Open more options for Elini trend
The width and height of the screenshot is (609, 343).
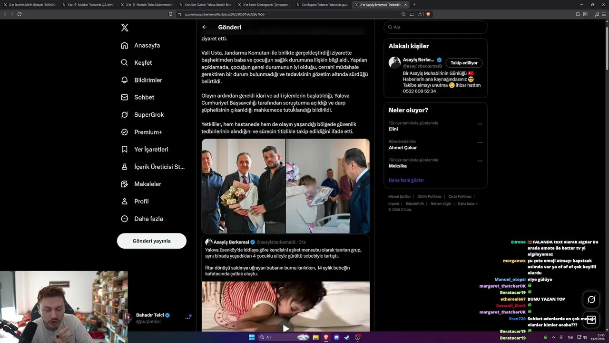tap(480, 124)
